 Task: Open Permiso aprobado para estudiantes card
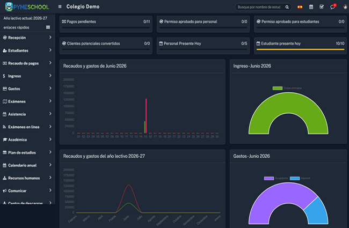(x=300, y=24)
